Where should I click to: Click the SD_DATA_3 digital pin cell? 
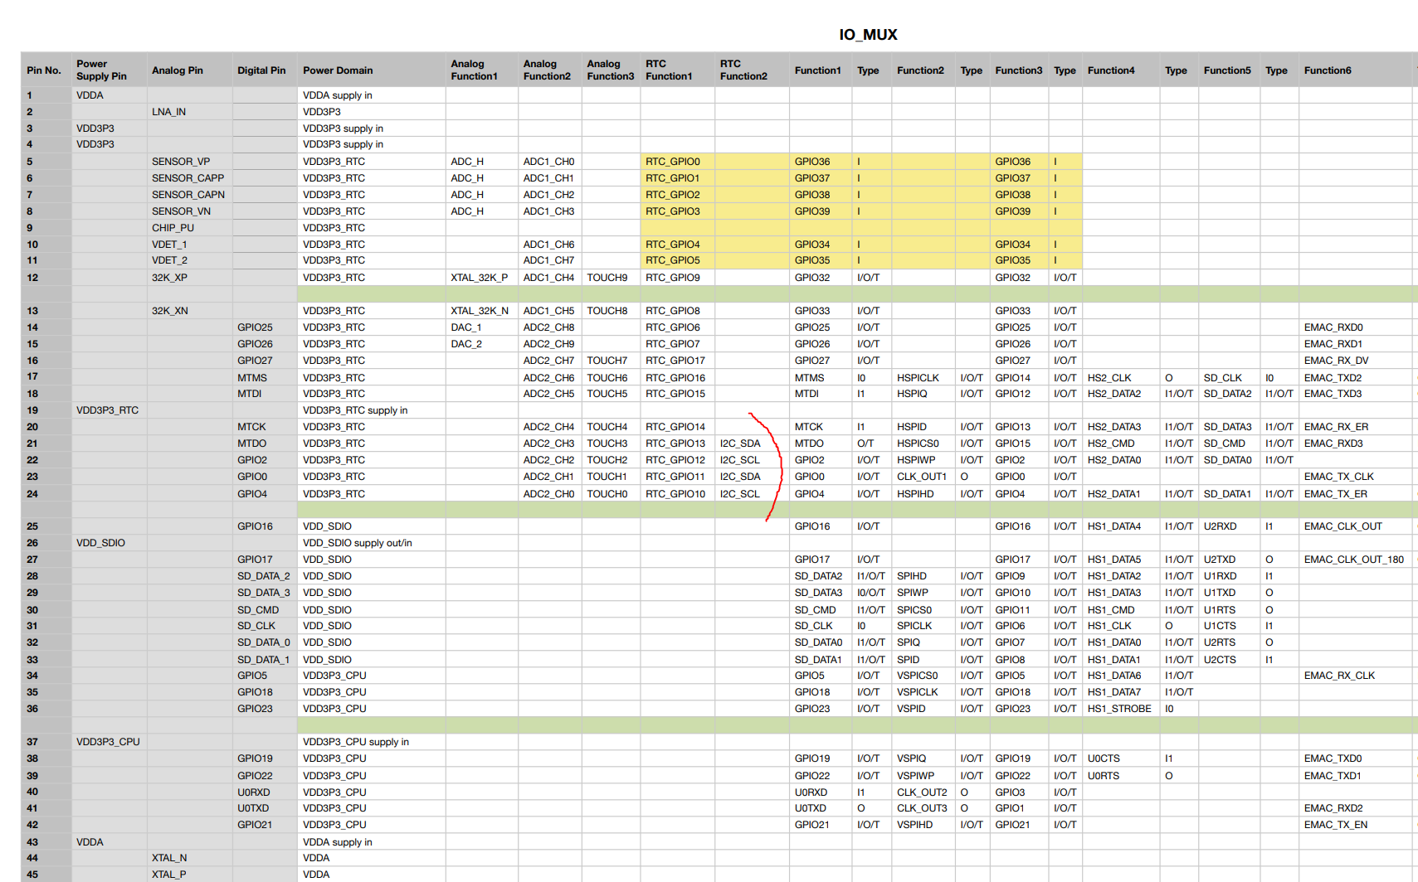[264, 593]
